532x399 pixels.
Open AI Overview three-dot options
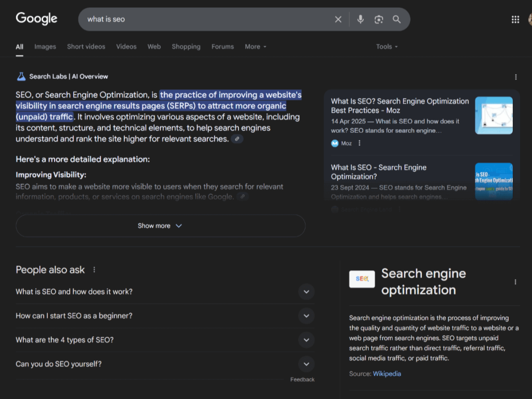tap(516, 77)
